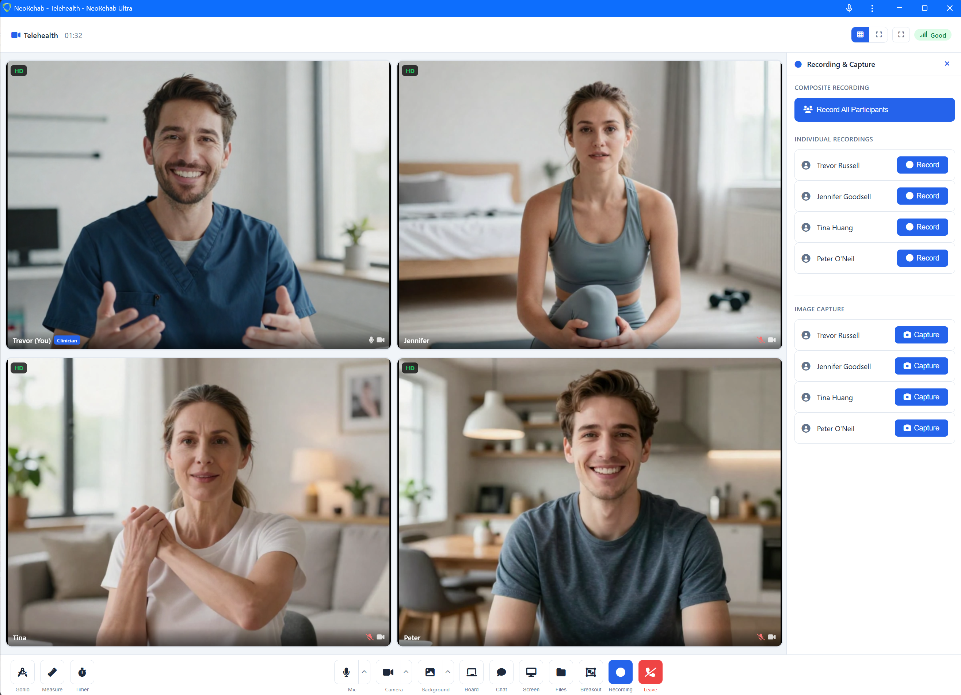The width and height of the screenshot is (961, 695).
Task: Open the Chat panel
Action: pos(501,672)
